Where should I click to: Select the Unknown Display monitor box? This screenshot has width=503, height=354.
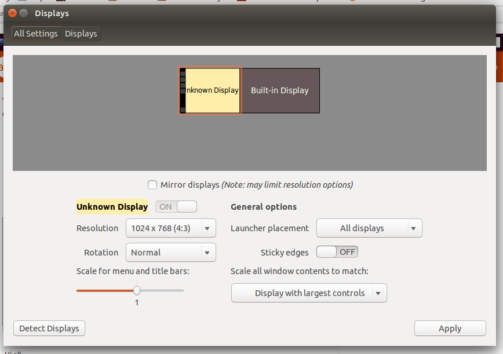coord(212,91)
